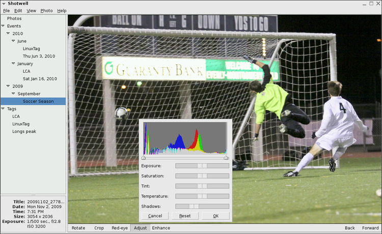
Task: Open the Photo menu
Action: 46,11
